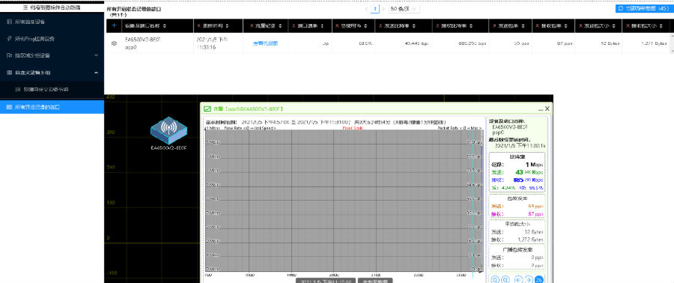Click the 立即刷新数据 refresh button
Screen dimensions: 674x283
click(644, 8)
